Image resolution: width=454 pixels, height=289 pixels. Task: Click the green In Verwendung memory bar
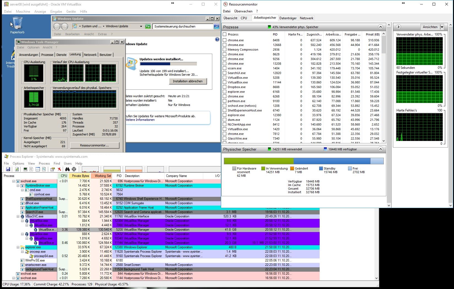pyautogui.click(x=259, y=161)
